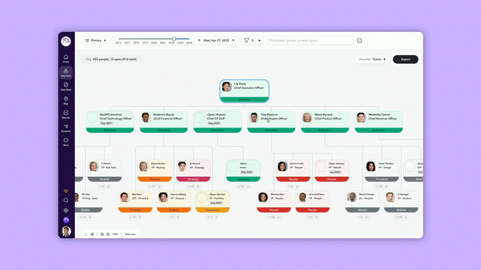Click the square icon right of search field
481x270 pixels.
[x=359, y=41]
